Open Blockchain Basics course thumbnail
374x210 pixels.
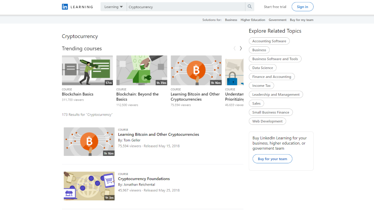[x=87, y=70]
